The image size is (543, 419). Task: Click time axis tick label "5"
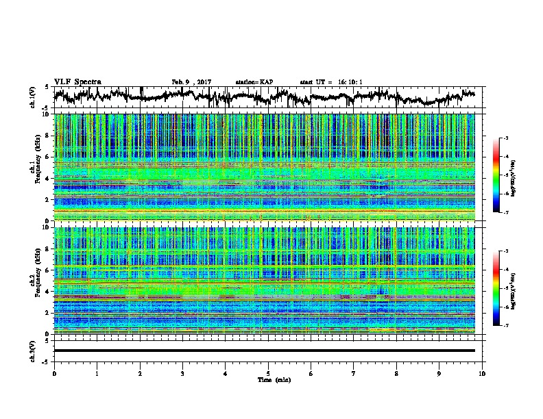268,374
